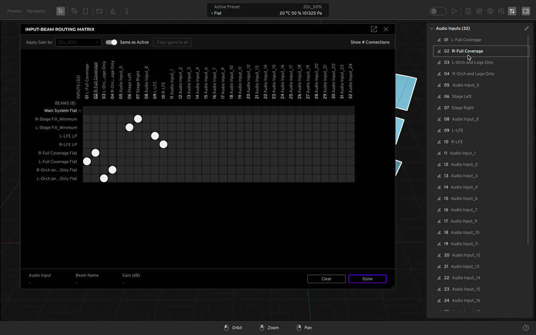Click the thermometer environment icon
536x335 pixels.
tap(126, 11)
